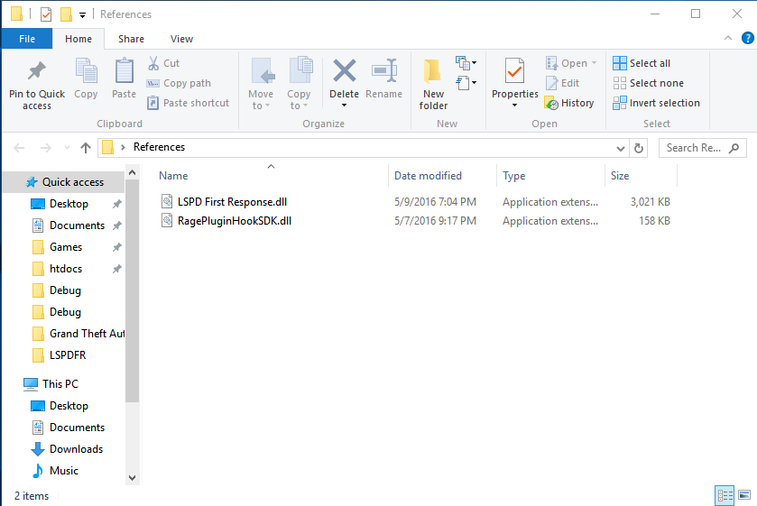Click the Back navigation arrow
This screenshot has height=506, width=757.
pyautogui.click(x=19, y=148)
